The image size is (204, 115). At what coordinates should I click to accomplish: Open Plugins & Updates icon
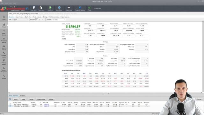coord(80,9)
